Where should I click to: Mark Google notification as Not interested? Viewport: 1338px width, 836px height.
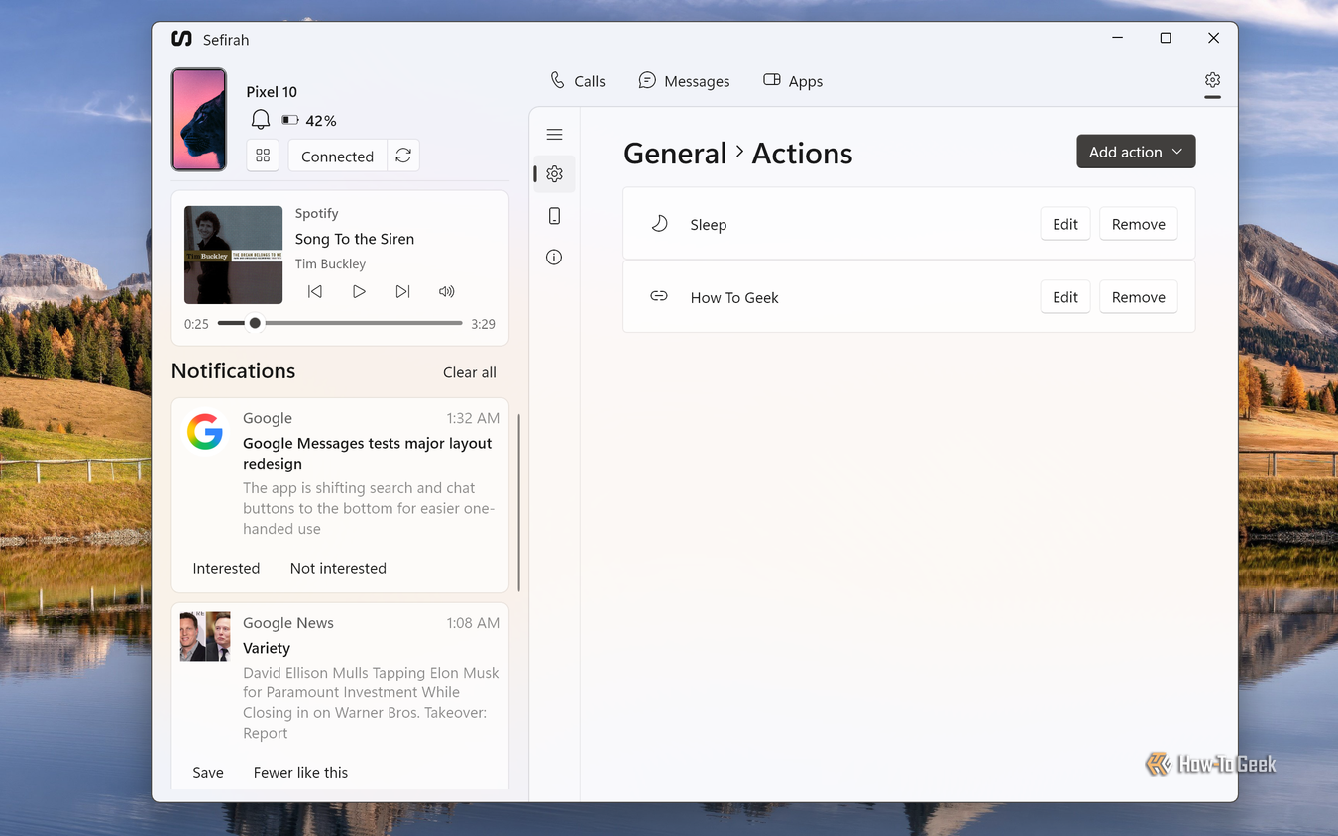[338, 568]
